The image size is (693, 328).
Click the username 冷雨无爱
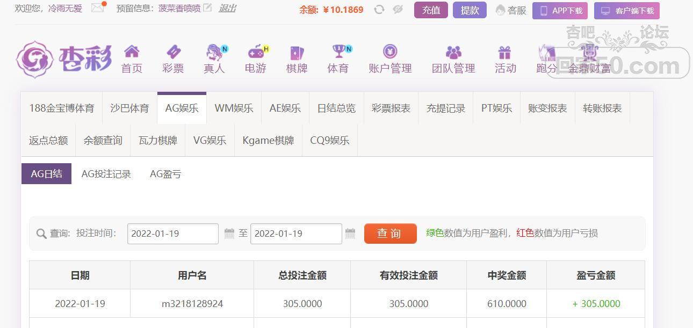65,9
